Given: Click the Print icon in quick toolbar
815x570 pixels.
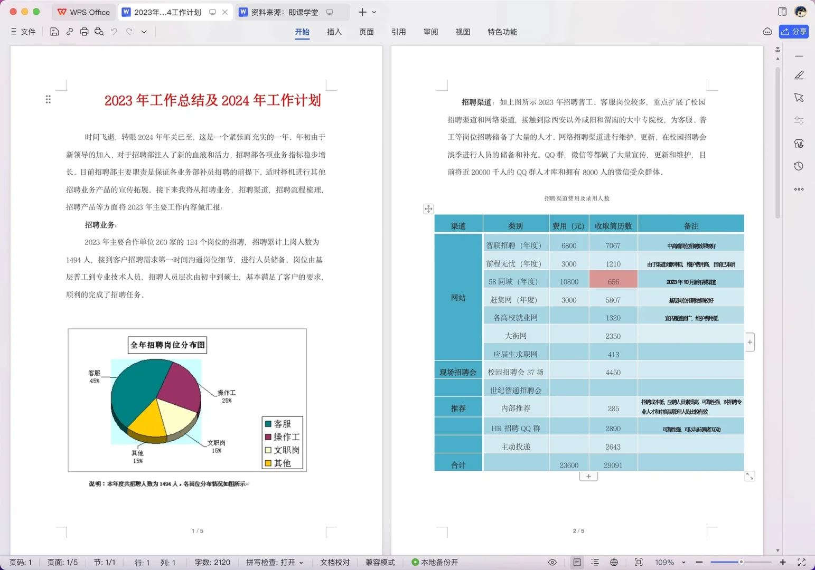Looking at the screenshot, I should click(x=84, y=32).
